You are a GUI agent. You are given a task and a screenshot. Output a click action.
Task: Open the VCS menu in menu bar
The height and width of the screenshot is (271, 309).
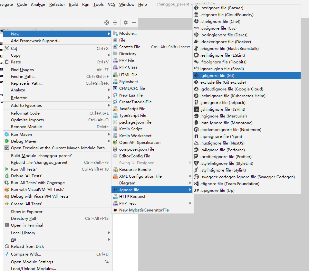click(x=111, y=4)
